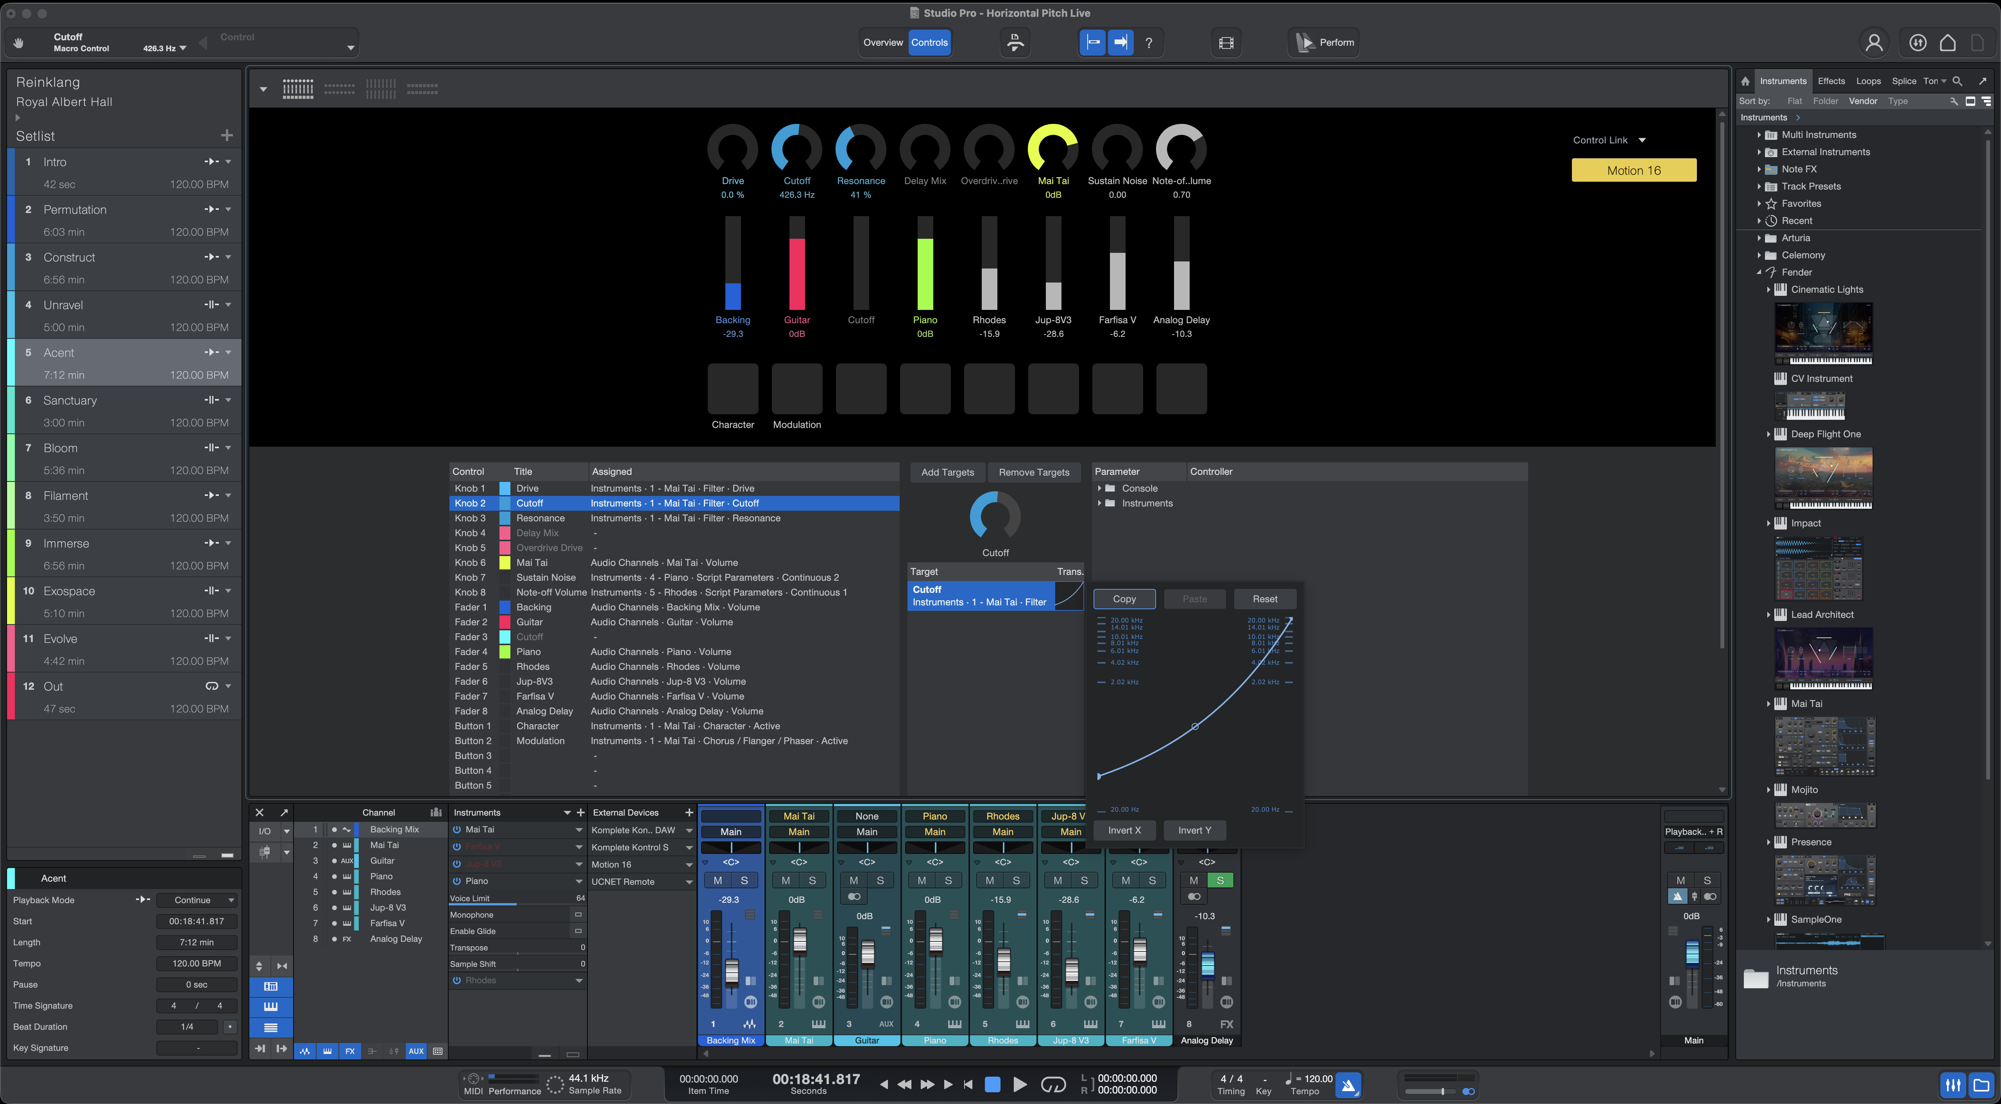The width and height of the screenshot is (2001, 1104).
Task: Open the mixer console icon in bottom-right corner
Action: point(1953,1084)
